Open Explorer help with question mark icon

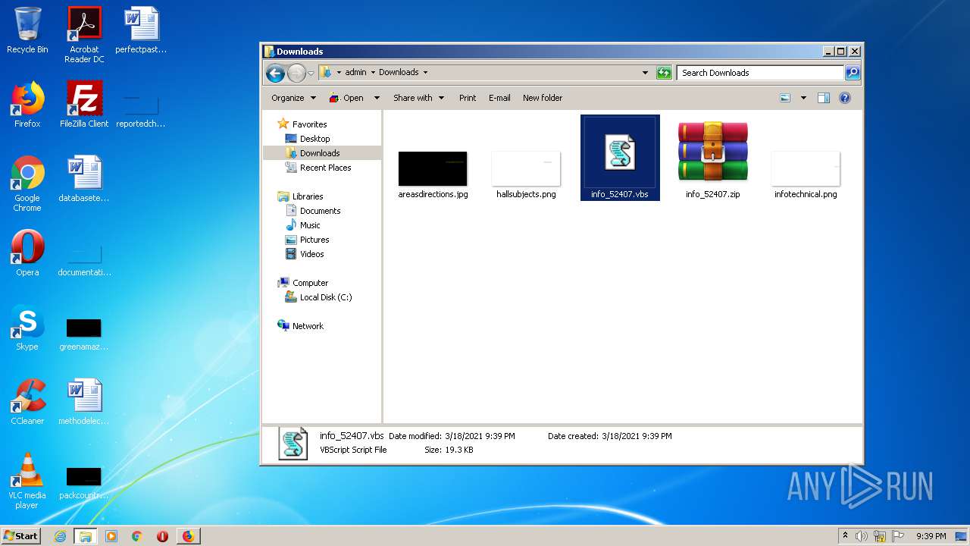click(845, 98)
